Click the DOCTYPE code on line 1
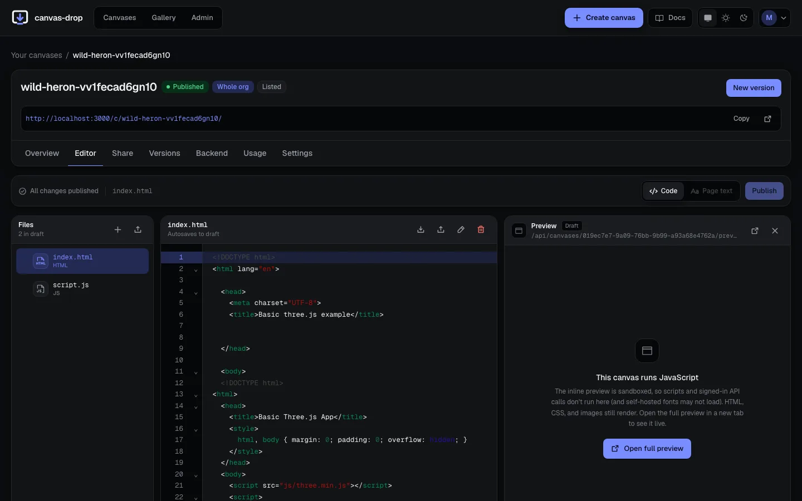The height and width of the screenshot is (501, 802). 244,257
